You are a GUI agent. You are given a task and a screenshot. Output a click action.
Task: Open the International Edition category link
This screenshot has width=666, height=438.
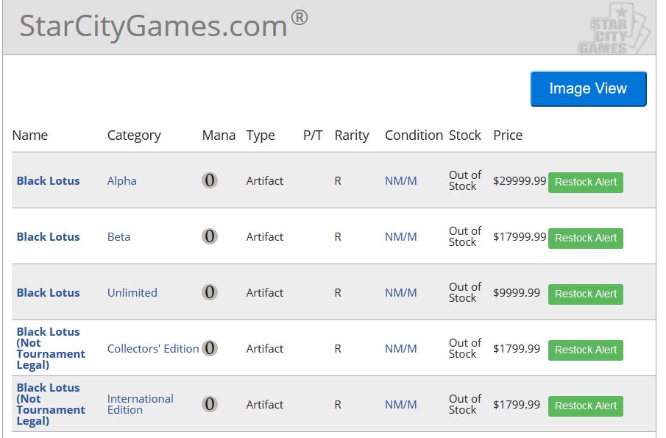pyautogui.click(x=140, y=404)
